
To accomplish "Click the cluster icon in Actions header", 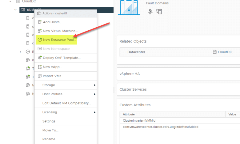I will 39,13.
